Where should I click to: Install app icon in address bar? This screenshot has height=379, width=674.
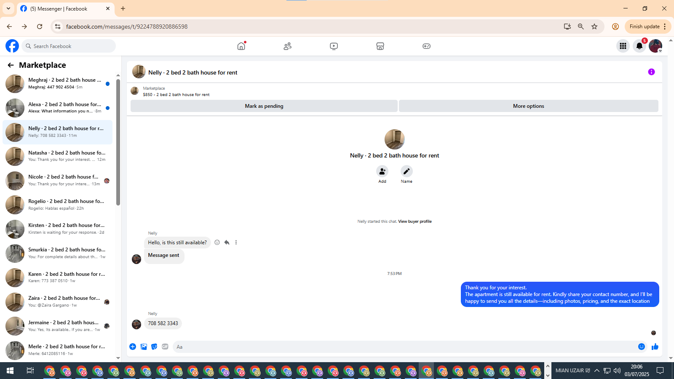tap(567, 27)
